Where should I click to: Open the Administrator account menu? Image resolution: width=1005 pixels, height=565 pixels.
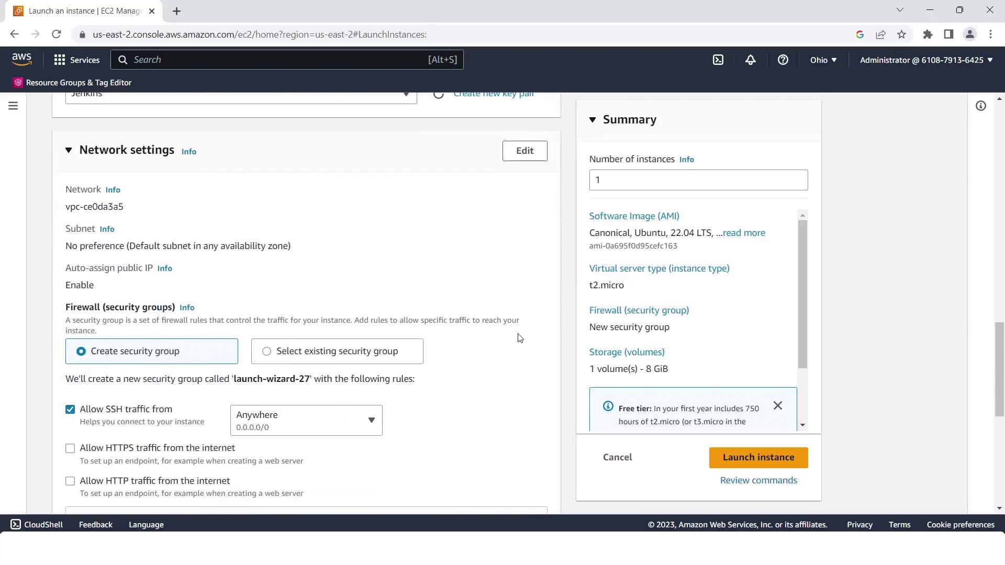(x=926, y=60)
